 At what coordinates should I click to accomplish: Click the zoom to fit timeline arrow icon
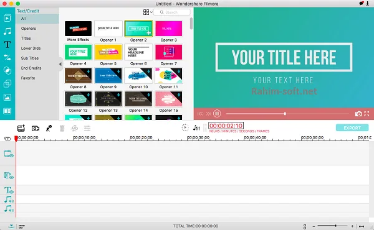[x=362, y=226]
